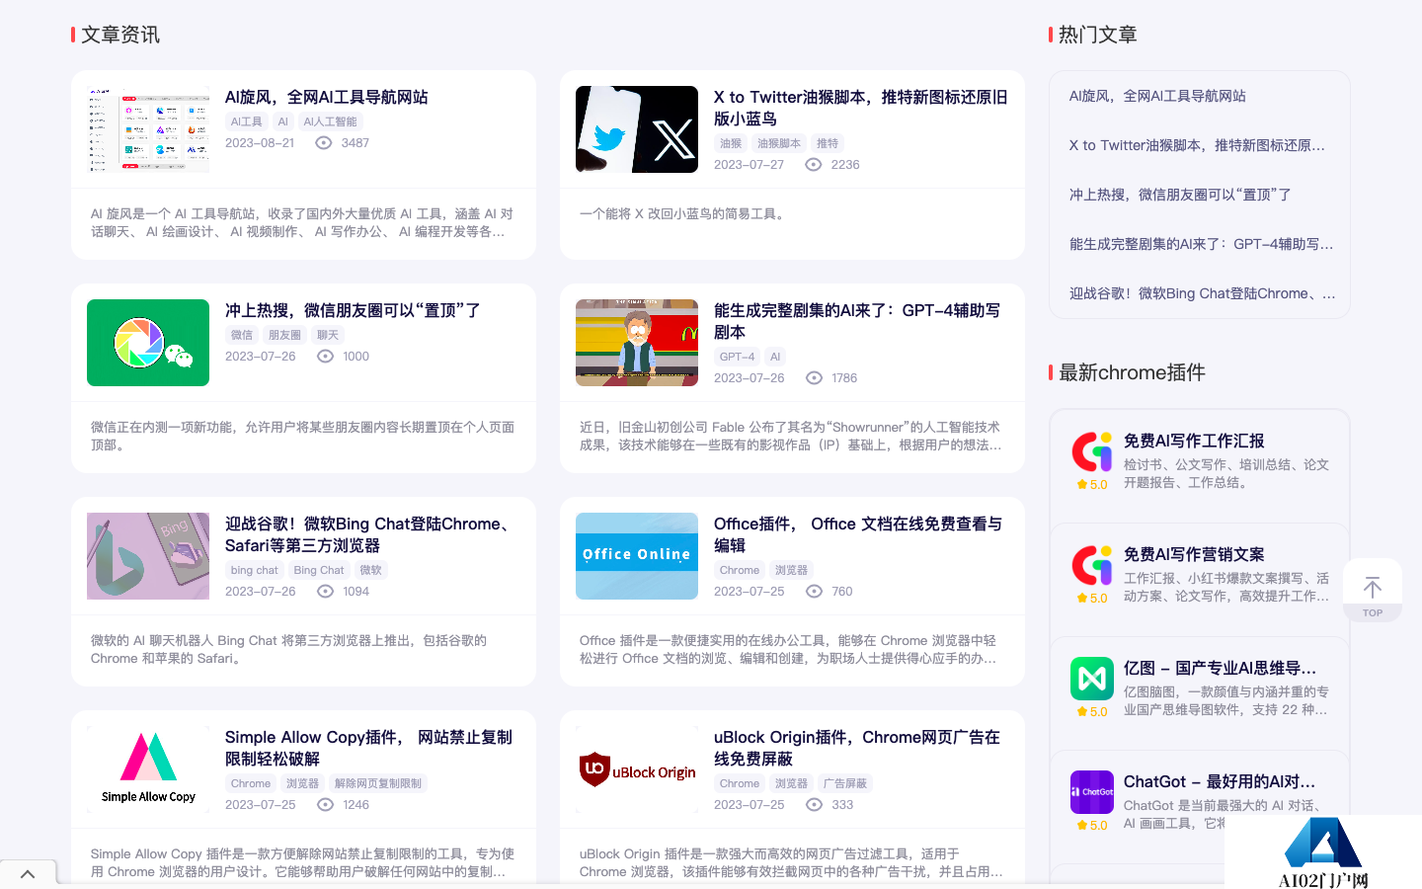Screen dimensions: 1422x889
Task: Click the star rating on 免费AI写作工作汇报
Action: tap(1092, 485)
